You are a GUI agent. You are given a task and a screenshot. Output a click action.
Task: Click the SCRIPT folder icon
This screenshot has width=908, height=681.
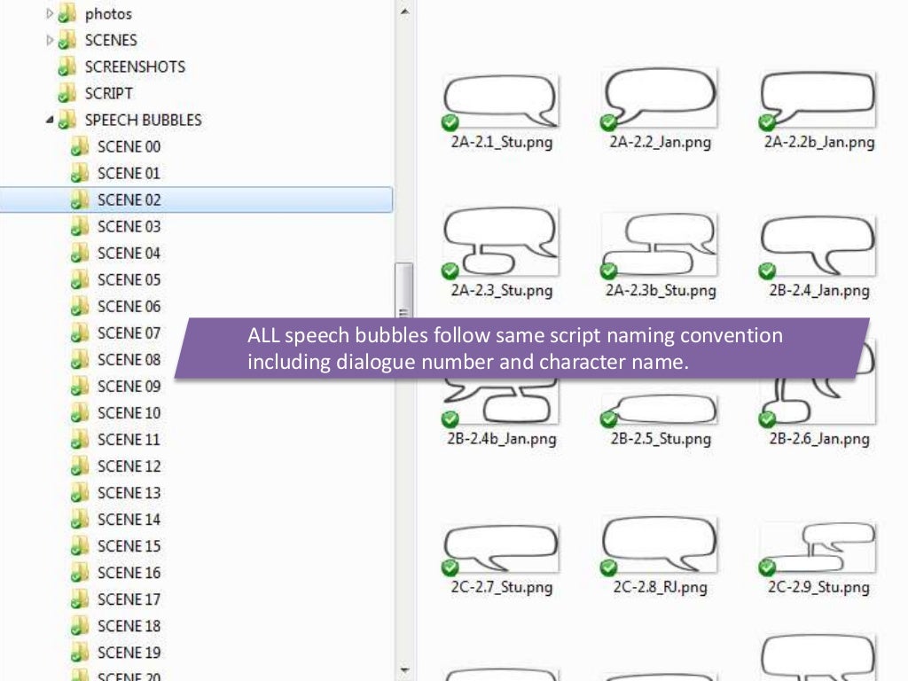click(x=67, y=93)
